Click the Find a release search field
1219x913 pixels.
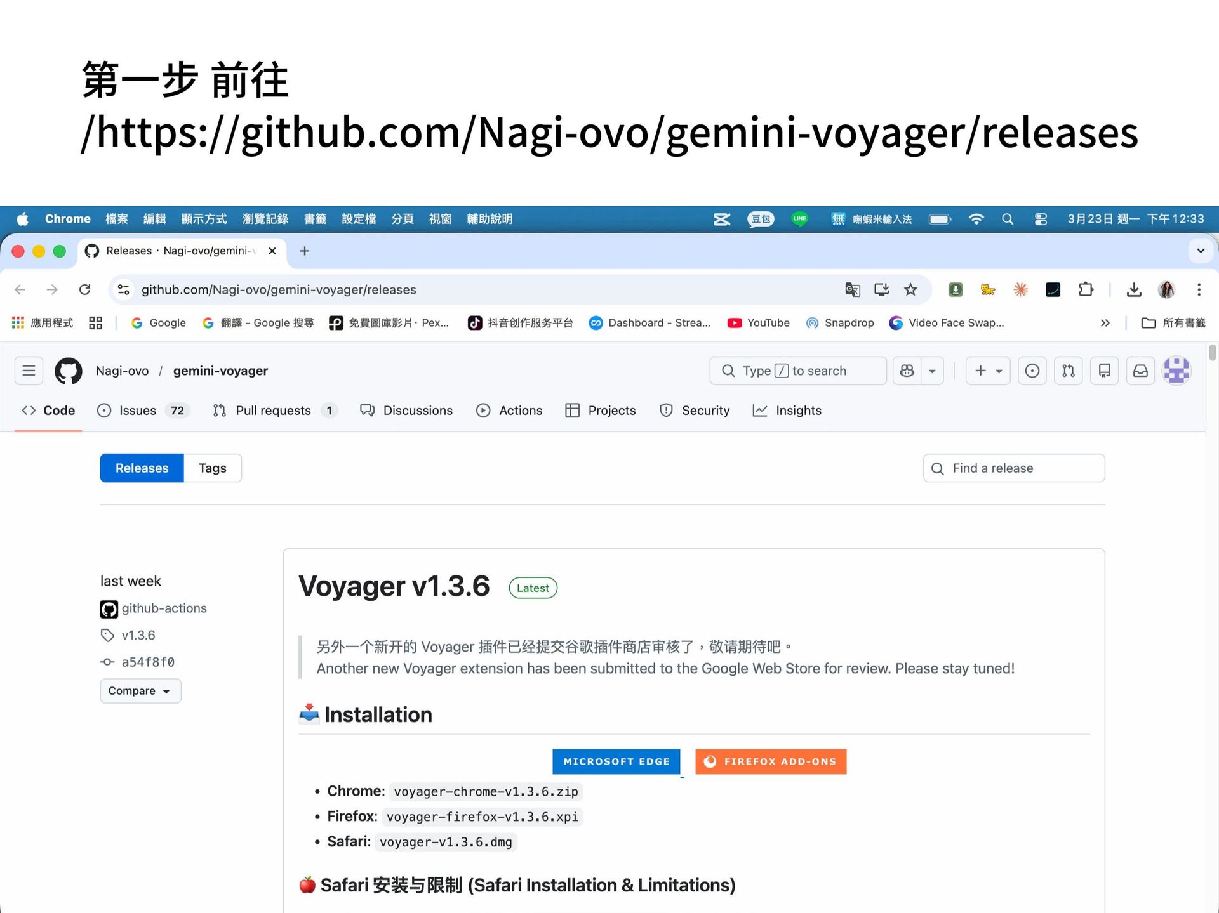1014,468
